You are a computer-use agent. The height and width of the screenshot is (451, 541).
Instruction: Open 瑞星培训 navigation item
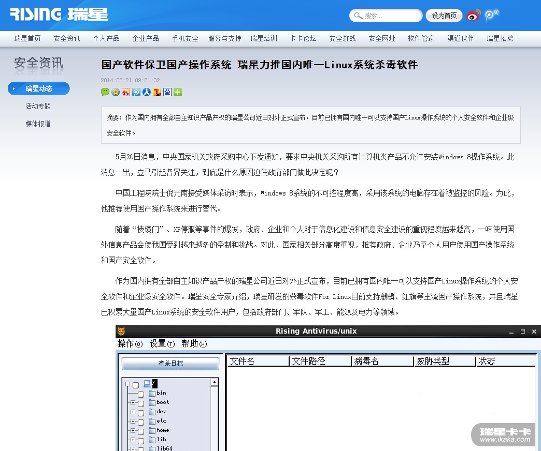coord(264,39)
